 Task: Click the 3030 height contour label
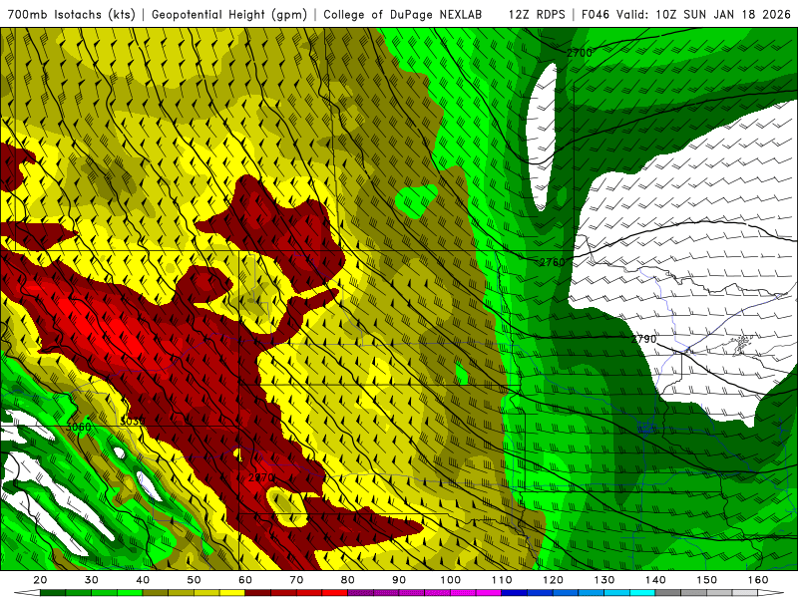[x=133, y=421]
